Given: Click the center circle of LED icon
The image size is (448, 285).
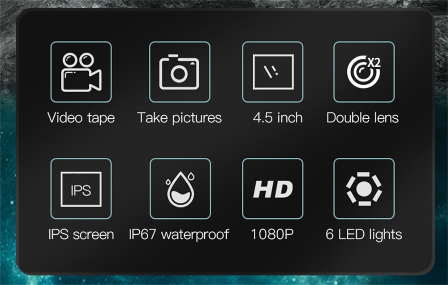Looking at the screenshot, I should pyautogui.click(x=364, y=189).
